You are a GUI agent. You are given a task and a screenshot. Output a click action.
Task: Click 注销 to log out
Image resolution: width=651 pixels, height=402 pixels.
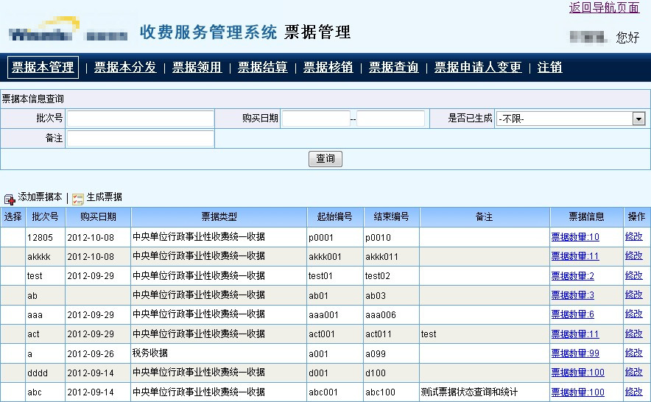click(549, 67)
